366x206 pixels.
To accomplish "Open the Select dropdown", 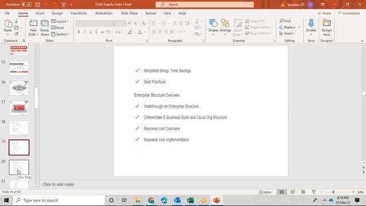I will tap(287, 33).
